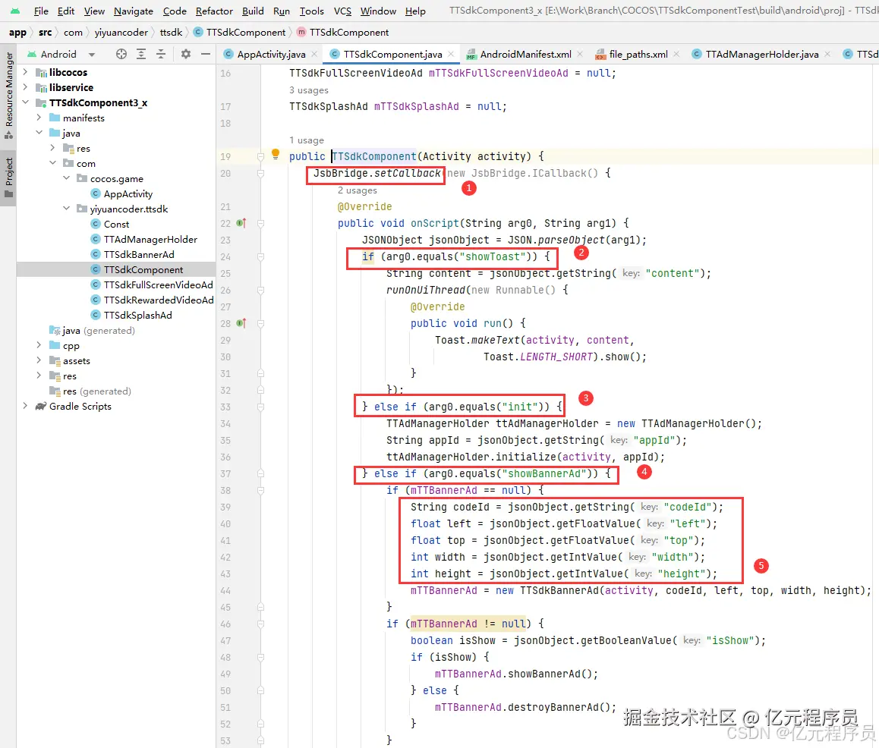
Task: Expand the res folder under java
Action: coord(52,148)
